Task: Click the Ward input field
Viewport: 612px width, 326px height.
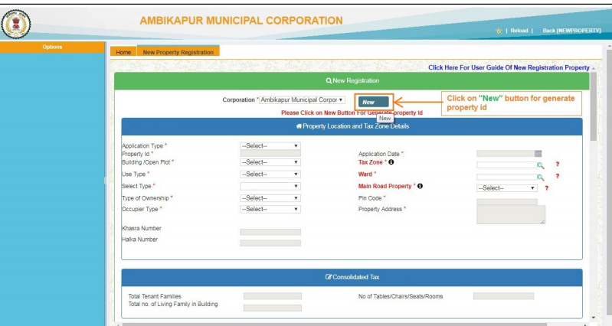Action: 506,177
